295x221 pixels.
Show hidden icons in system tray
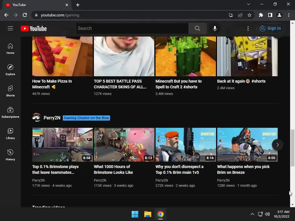pos(252,214)
